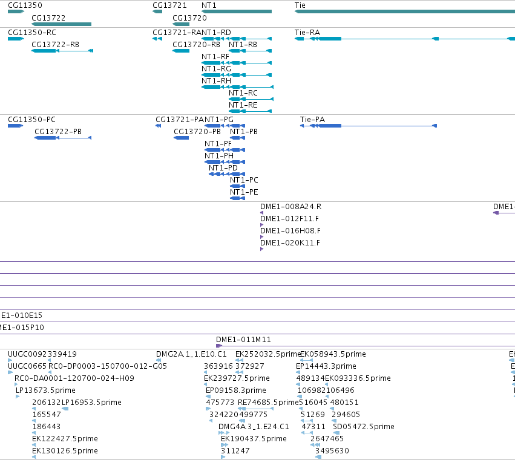The width and height of the screenshot is (515, 460).
Task: Select the CG11350-PC protein bar
Action: click(x=16, y=126)
